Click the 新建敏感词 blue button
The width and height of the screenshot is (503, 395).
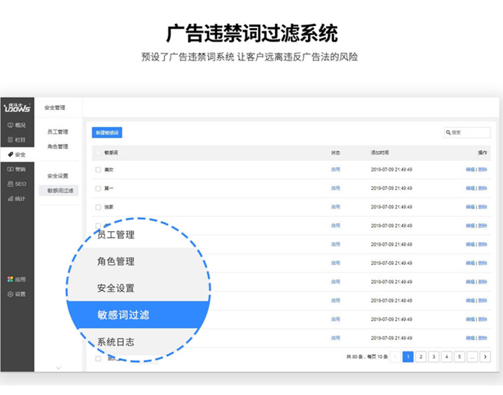coord(107,133)
